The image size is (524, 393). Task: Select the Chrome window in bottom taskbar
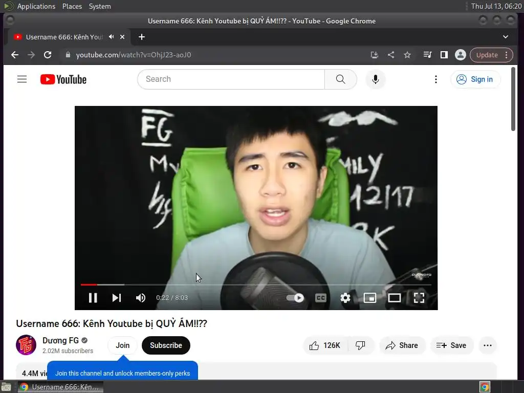[x=60, y=387]
